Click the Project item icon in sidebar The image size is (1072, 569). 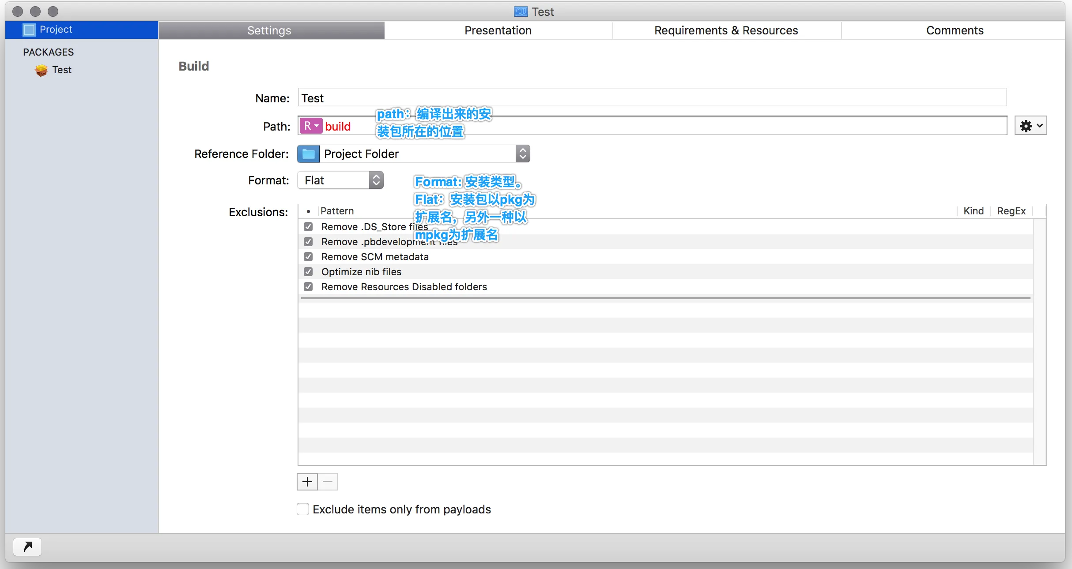click(29, 30)
